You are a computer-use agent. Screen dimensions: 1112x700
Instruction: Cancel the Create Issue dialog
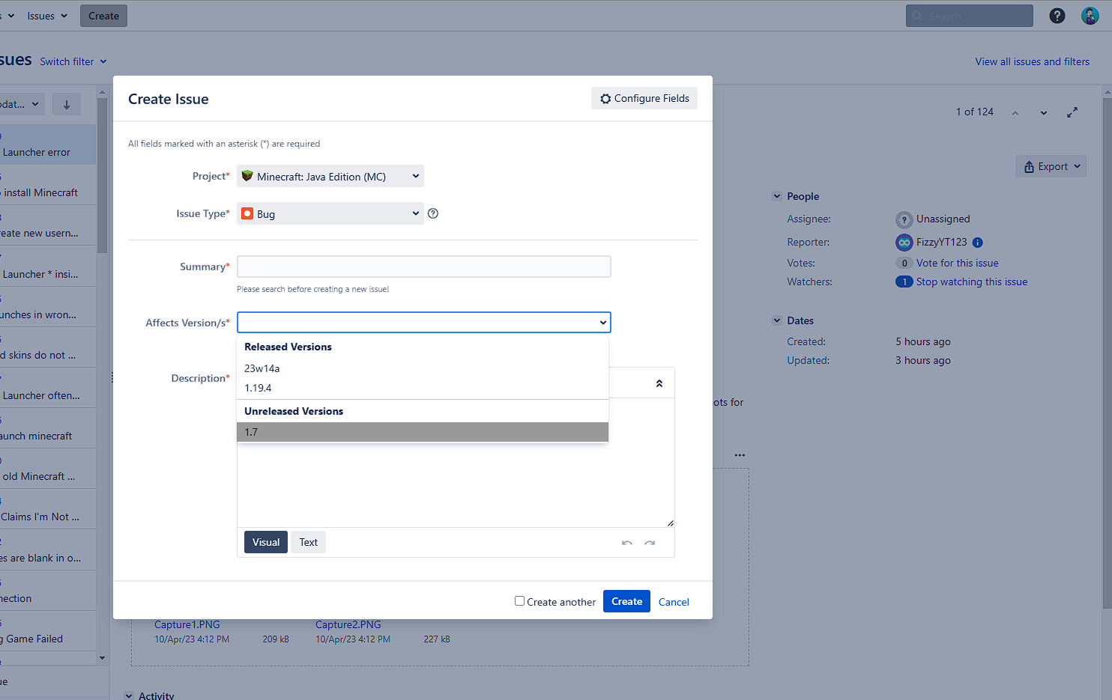click(674, 602)
